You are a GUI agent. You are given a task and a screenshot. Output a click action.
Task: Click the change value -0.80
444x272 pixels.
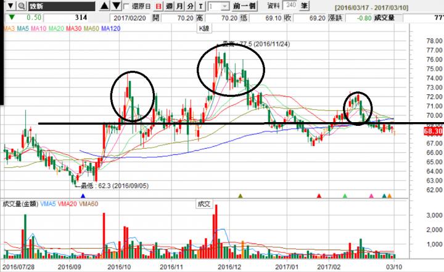tap(359, 18)
